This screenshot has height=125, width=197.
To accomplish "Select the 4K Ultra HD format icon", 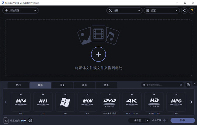I will [132, 102].
